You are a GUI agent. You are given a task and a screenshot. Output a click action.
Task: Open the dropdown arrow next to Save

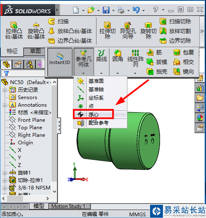[113, 10]
